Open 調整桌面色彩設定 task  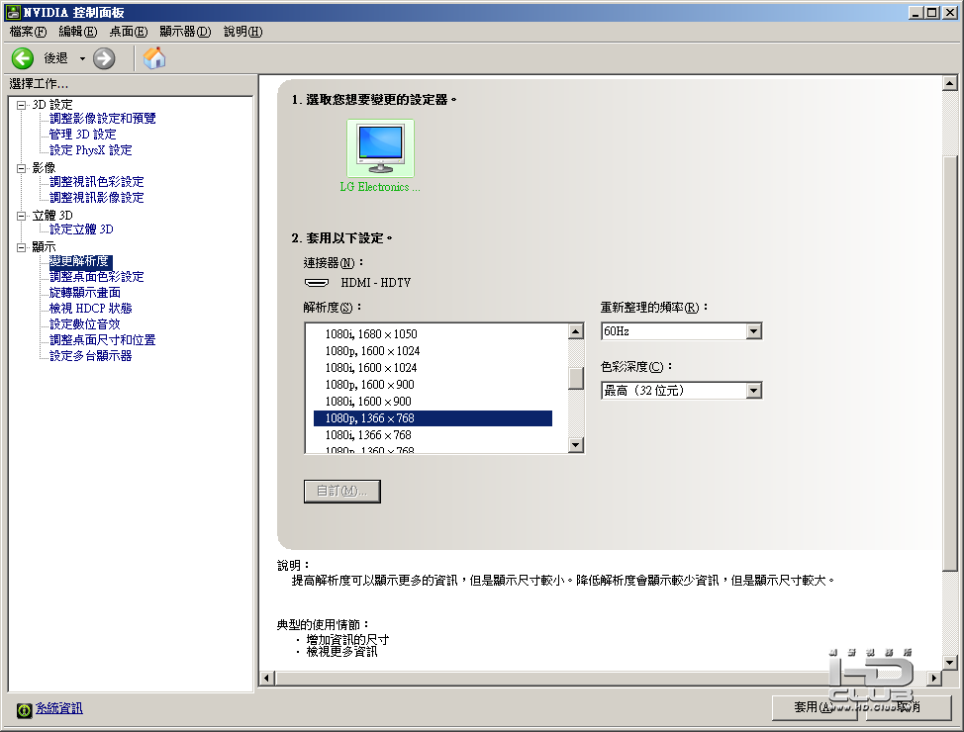(97, 277)
